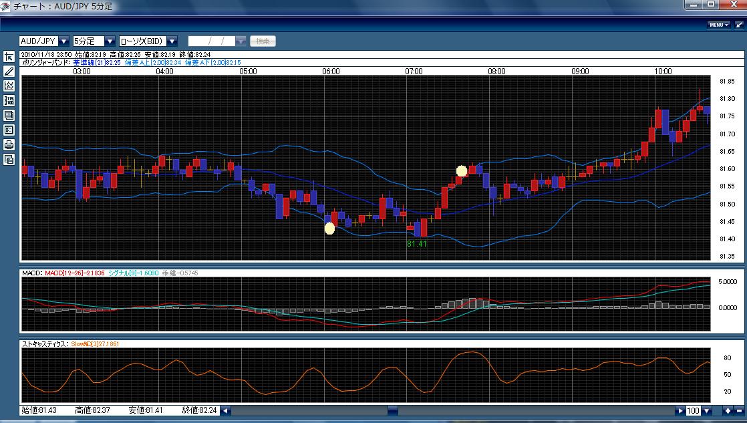Zoom out with the minus button
The width and height of the screenshot is (747, 423).
point(740,410)
